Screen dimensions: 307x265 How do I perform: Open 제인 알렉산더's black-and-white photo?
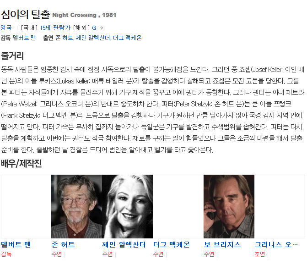pos(127,206)
